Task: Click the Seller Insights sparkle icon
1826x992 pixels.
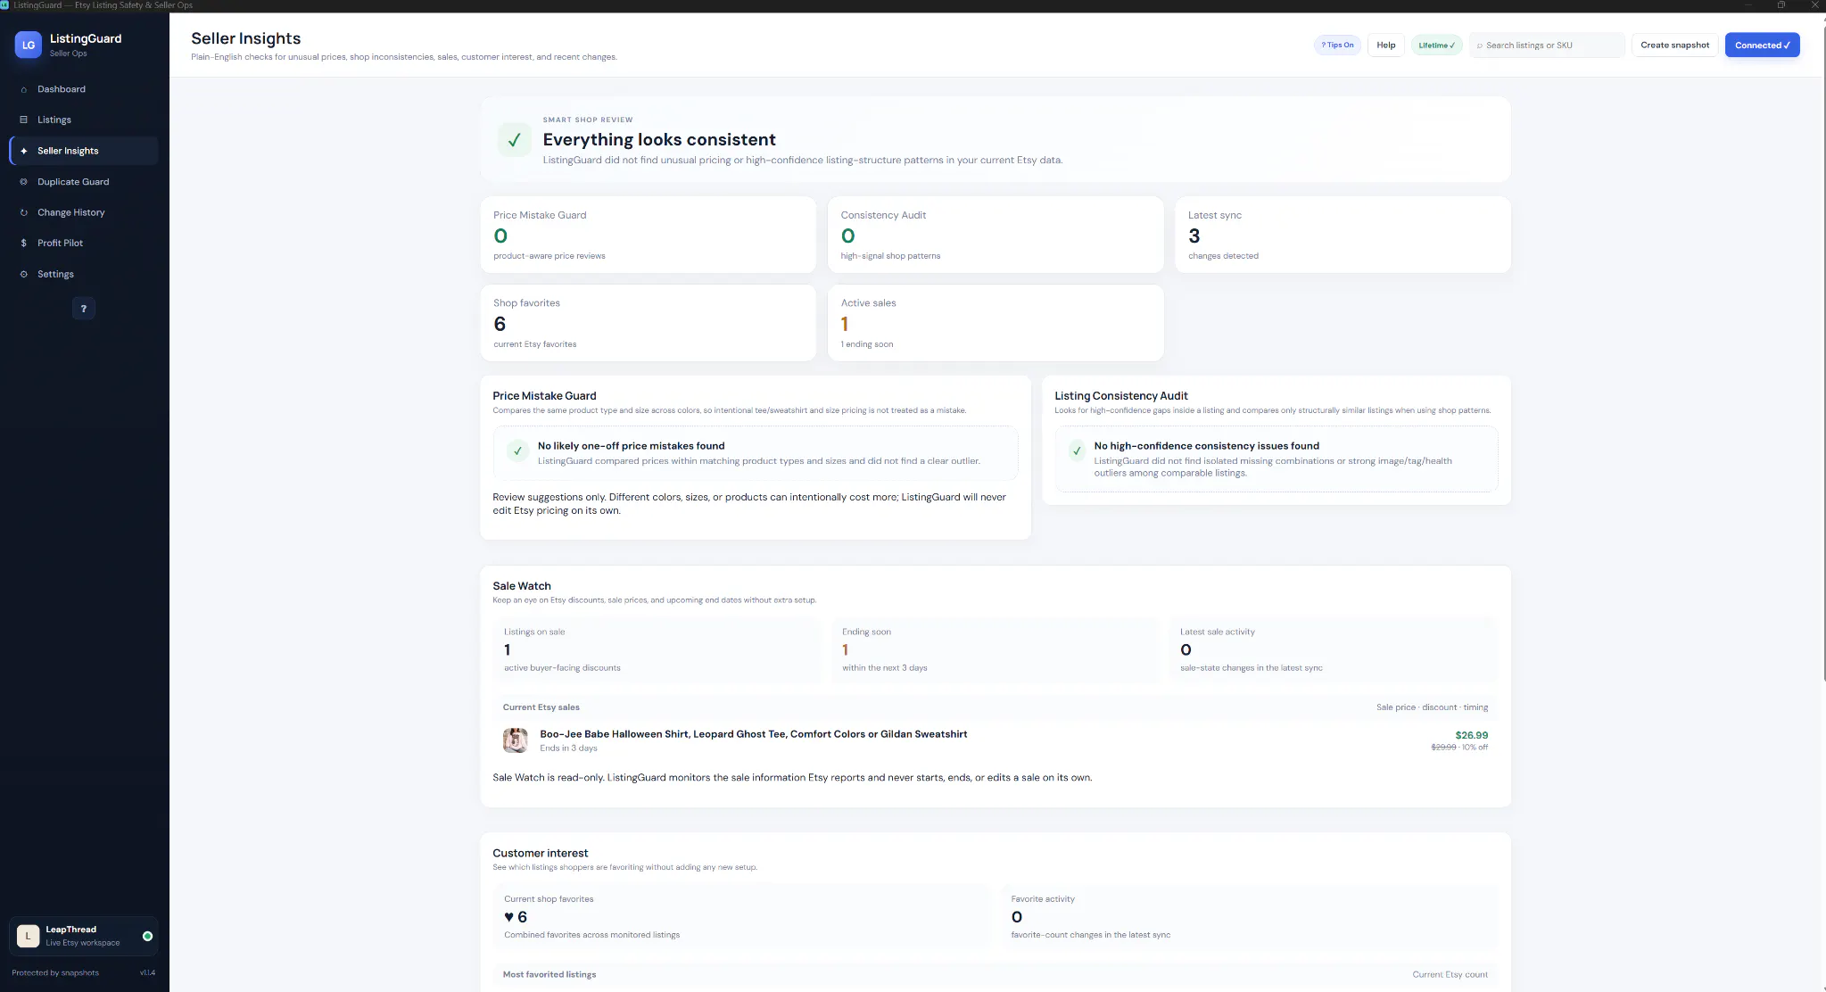Action: (x=24, y=151)
